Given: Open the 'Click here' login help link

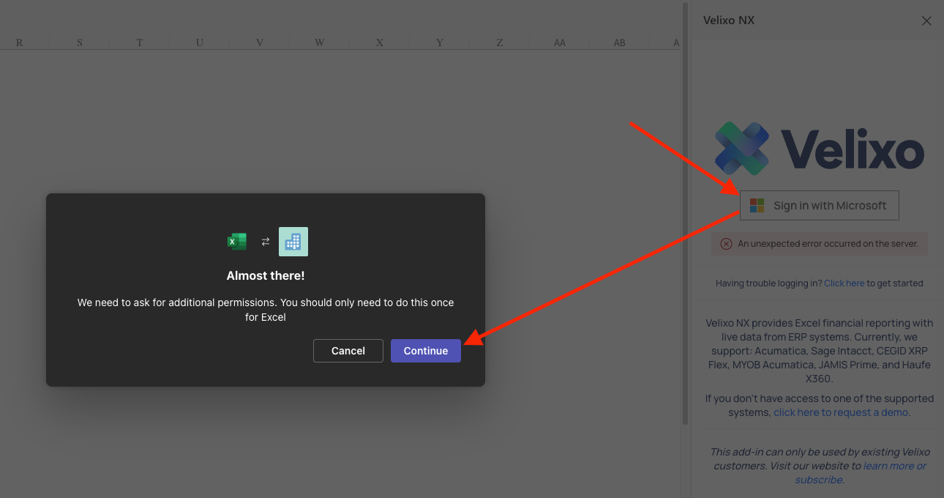Looking at the screenshot, I should point(844,283).
